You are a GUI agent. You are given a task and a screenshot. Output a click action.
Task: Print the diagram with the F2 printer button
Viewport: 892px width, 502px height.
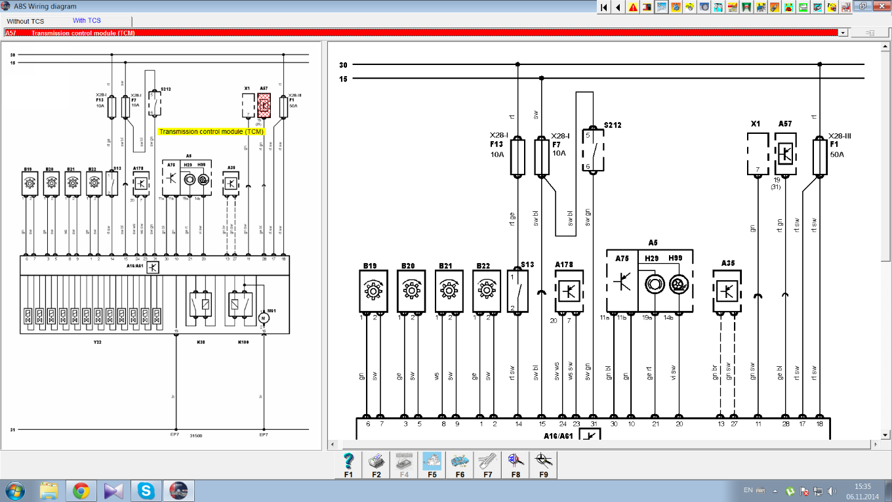376,464
